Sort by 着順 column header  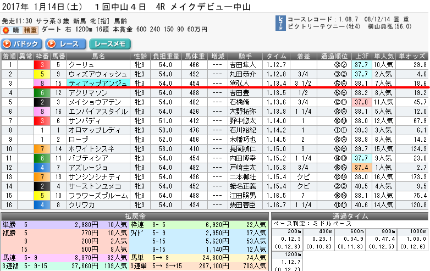point(9,56)
